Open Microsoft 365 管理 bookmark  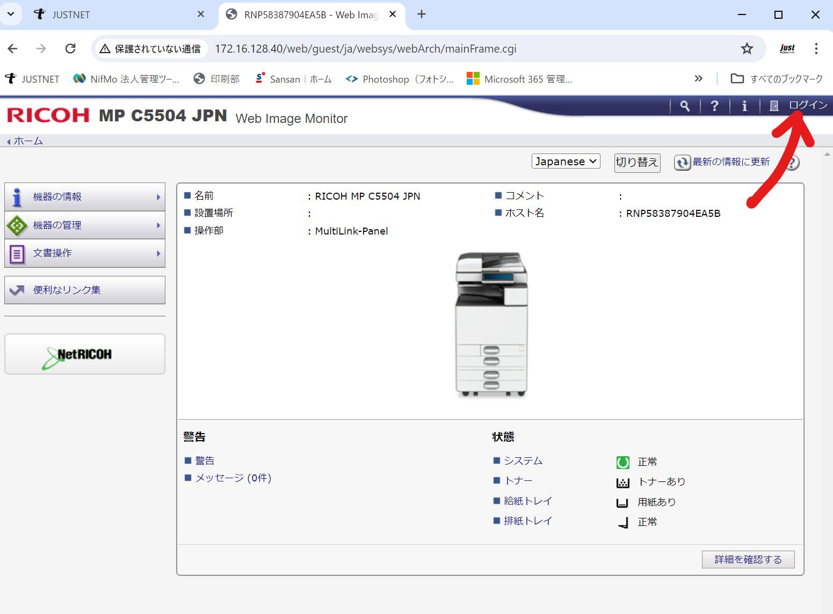(520, 79)
